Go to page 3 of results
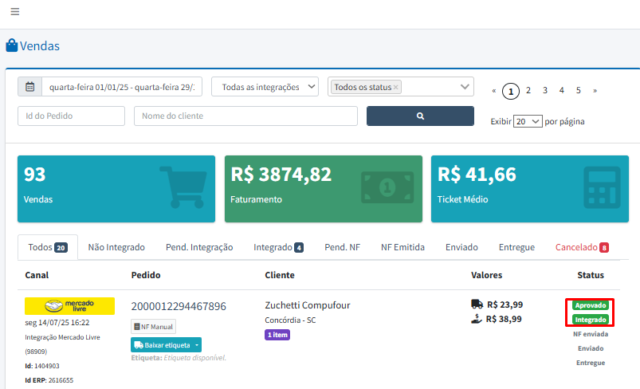The image size is (640, 389). (x=545, y=91)
